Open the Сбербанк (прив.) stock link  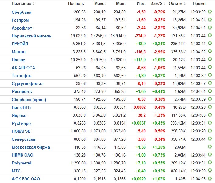[29, 100]
